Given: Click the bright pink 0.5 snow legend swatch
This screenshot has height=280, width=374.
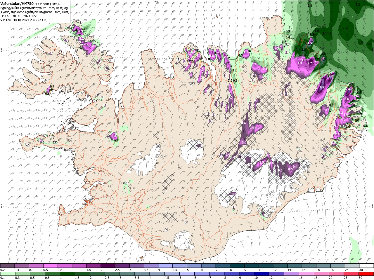Looking at the screenshot, I should pyautogui.click(x=50, y=266).
